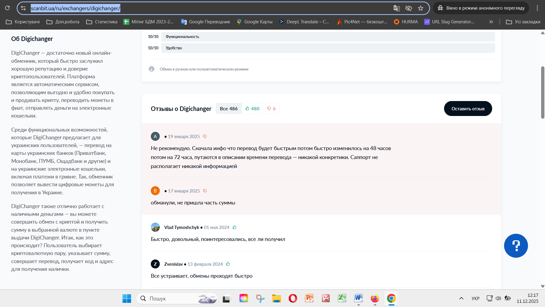Open the Усі закладки folder
This screenshot has width=545, height=307.
tap(523, 22)
